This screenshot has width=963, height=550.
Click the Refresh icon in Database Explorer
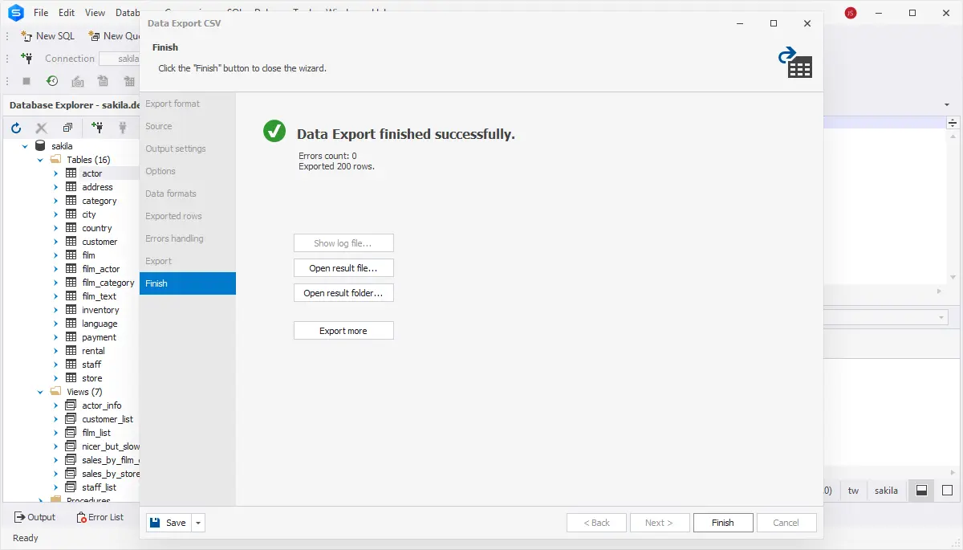16,128
